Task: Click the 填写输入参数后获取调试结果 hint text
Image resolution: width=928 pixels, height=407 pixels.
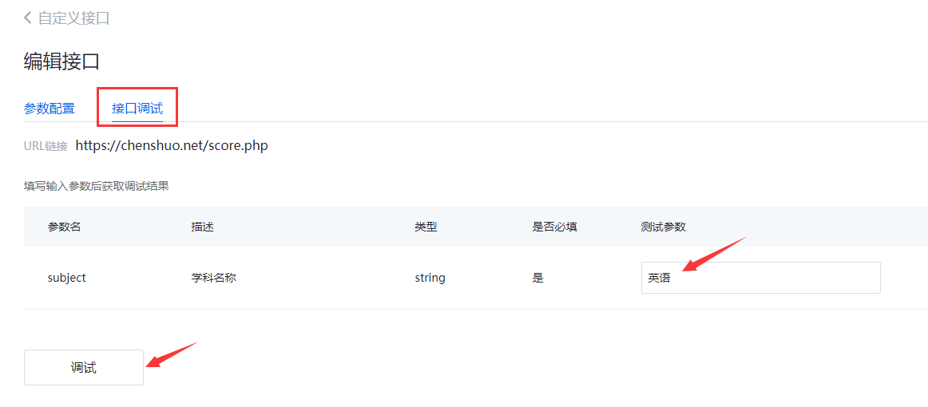Action: pos(97,187)
